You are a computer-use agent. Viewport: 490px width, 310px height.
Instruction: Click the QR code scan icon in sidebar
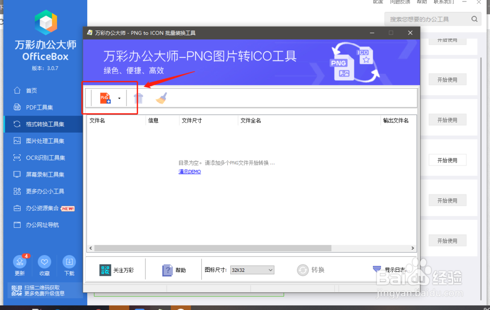tap(17, 290)
